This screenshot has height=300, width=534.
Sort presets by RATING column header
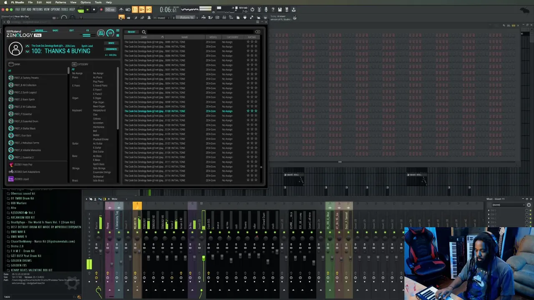[x=252, y=37]
